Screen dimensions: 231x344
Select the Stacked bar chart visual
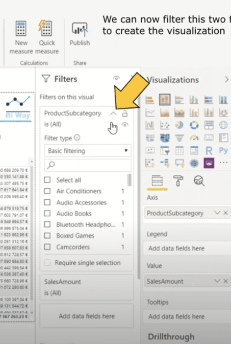[x=150, y=100]
